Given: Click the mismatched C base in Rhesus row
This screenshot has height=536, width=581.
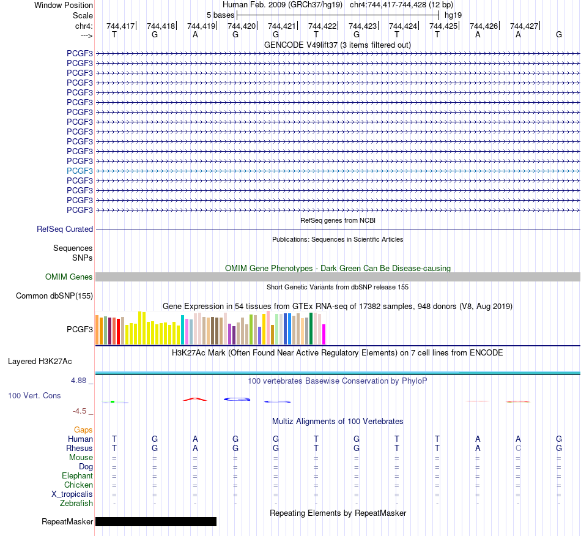Looking at the screenshot, I should [x=518, y=448].
